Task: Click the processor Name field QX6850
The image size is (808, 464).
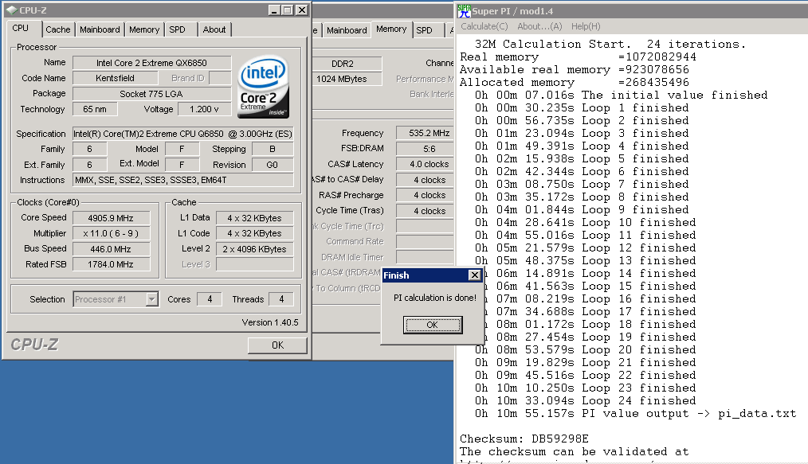Action: (151, 63)
